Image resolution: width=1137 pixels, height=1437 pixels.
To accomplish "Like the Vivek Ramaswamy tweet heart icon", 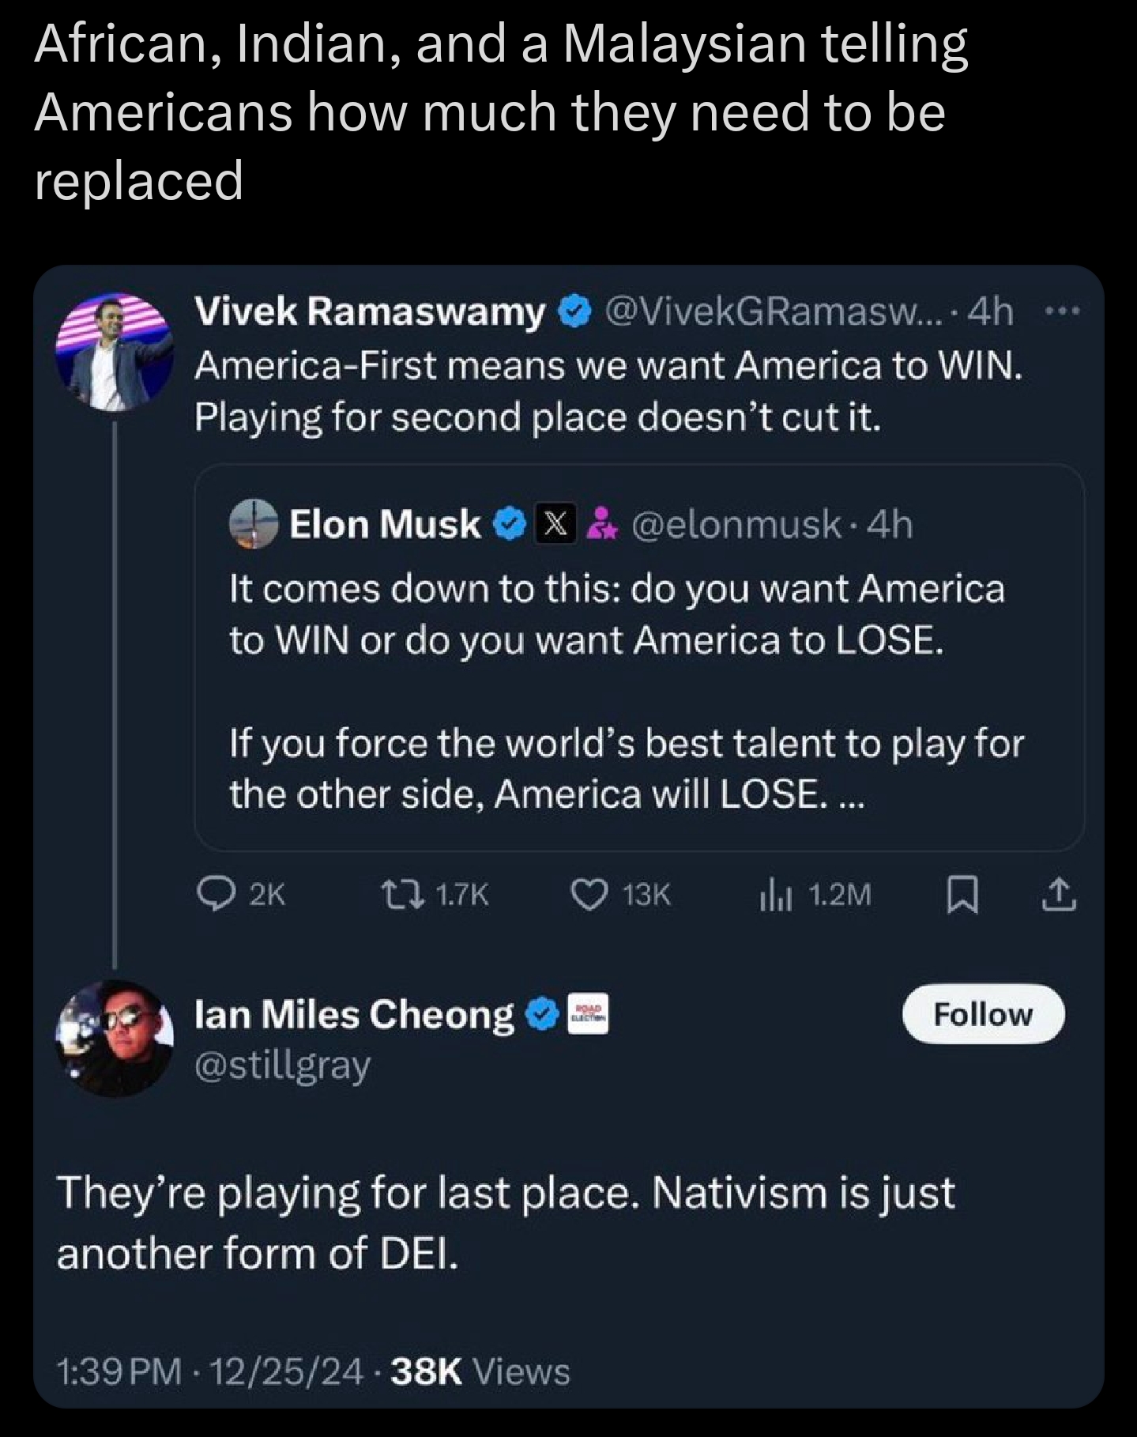I will pos(589,894).
